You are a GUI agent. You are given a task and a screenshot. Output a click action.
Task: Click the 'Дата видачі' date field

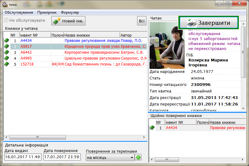[23, 157]
